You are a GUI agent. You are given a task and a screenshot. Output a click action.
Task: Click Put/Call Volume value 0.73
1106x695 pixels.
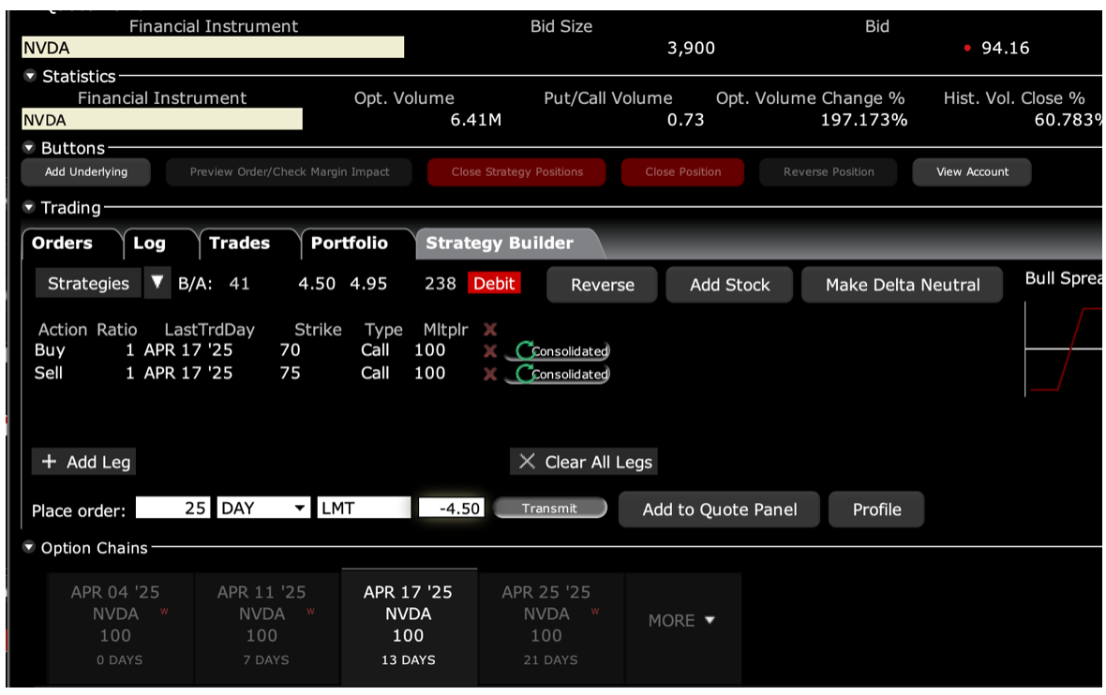point(685,120)
